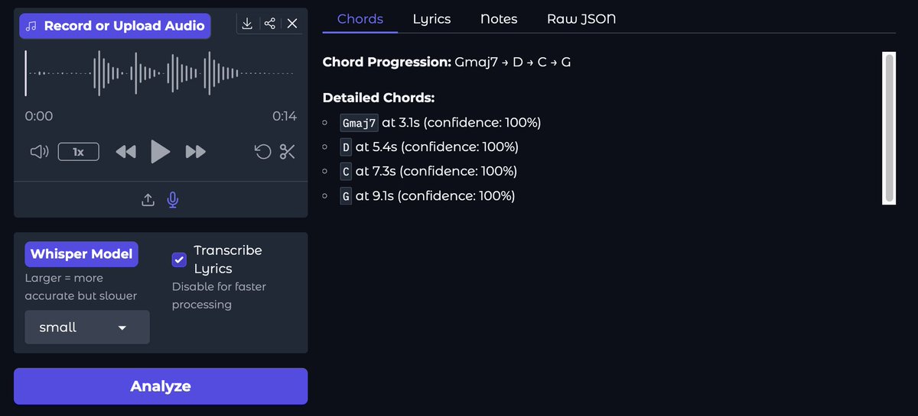
Task: Click the D chord code tag
Action: (x=346, y=147)
